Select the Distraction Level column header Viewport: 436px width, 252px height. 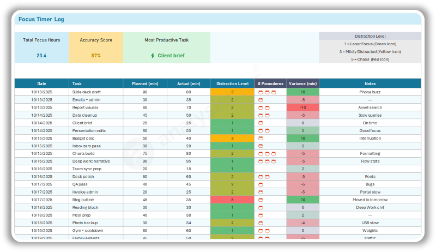pos(232,83)
